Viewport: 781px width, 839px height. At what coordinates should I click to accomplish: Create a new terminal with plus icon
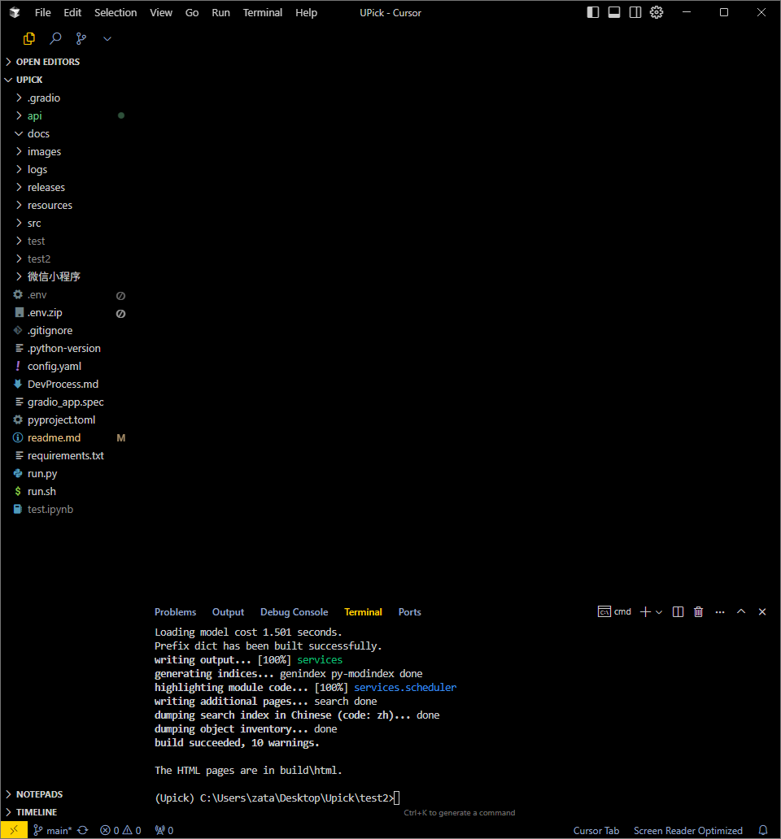[x=645, y=611]
